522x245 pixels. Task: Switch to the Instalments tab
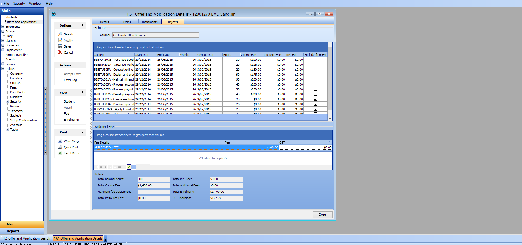[x=150, y=22]
